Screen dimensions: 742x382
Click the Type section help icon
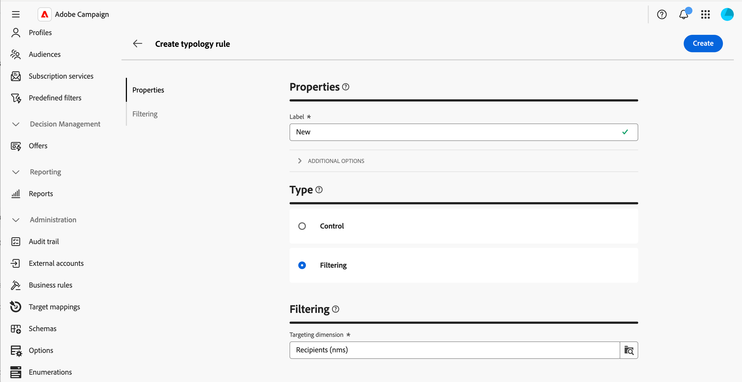(x=319, y=190)
